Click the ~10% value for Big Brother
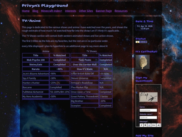 click(x=106, y=101)
